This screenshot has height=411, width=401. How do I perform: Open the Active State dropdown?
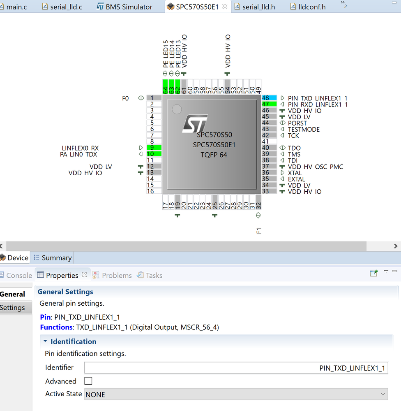(x=236, y=394)
